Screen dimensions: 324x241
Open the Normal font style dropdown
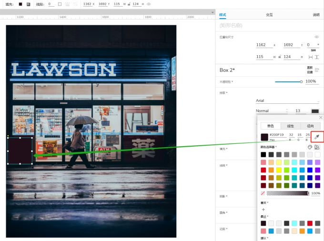click(272, 111)
